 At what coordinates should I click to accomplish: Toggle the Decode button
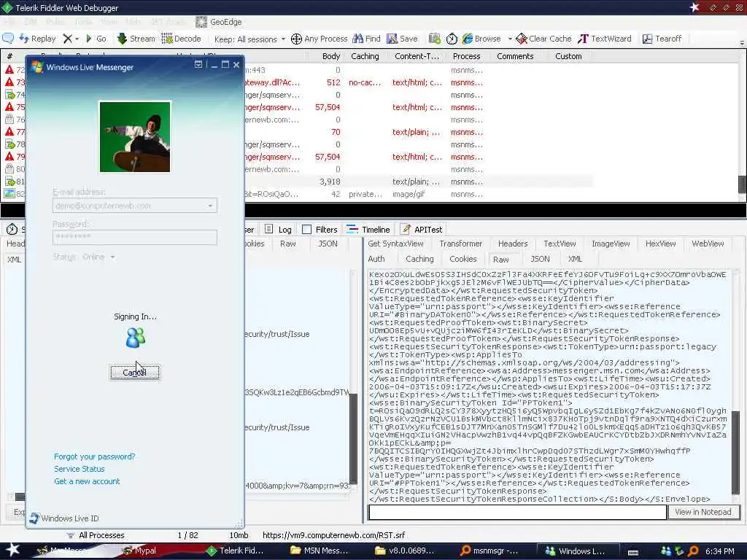(181, 39)
